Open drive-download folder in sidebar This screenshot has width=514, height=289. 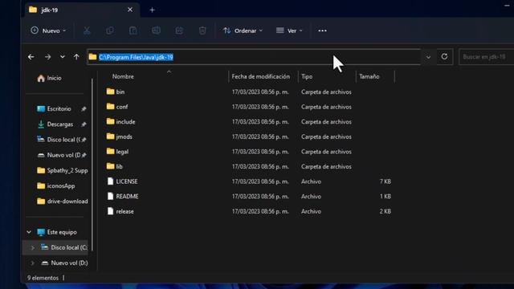63,201
